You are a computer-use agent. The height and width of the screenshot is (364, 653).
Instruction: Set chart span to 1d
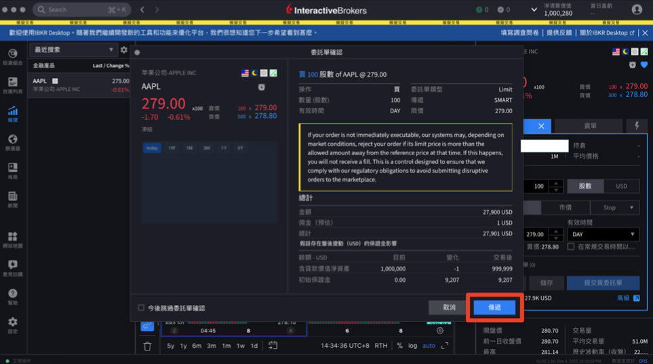pos(254,346)
